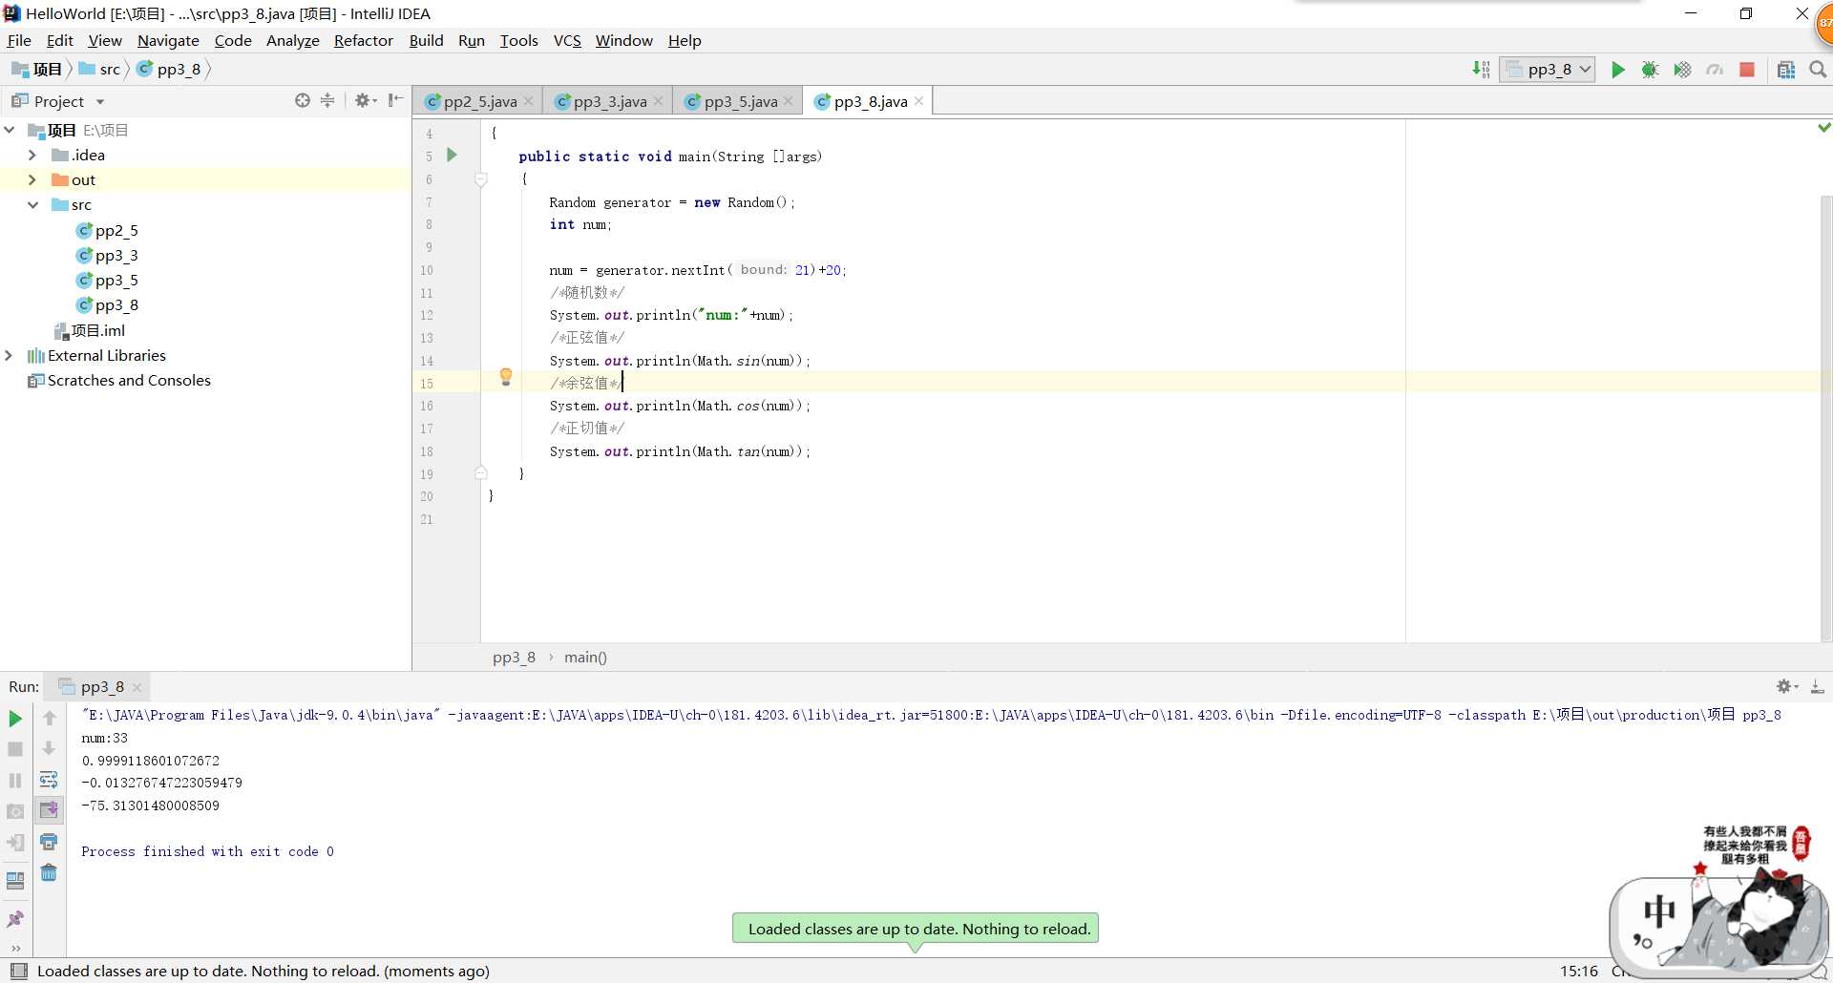Viewport: 1833px width, 983px height.
Task: Print the console output
Action: pos(49,842)
